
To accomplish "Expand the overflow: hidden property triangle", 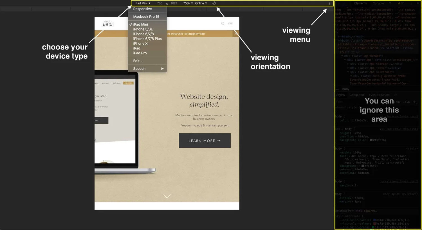I will (x=356, y=136).
